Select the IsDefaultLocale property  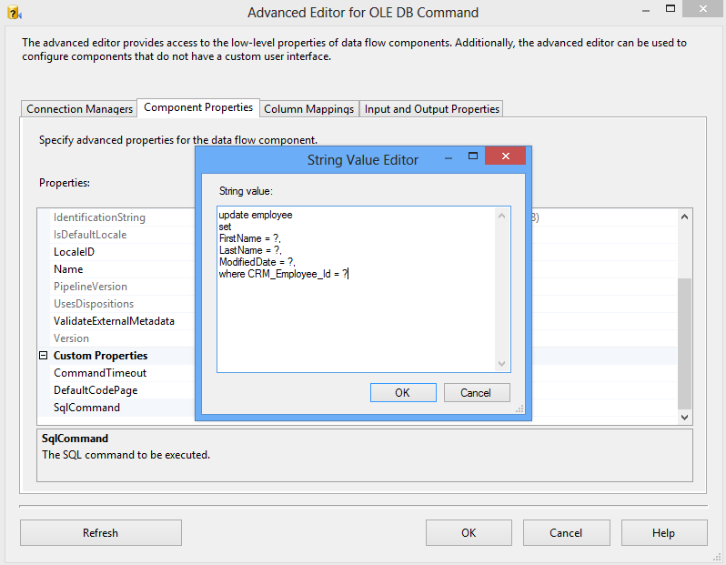90,235
